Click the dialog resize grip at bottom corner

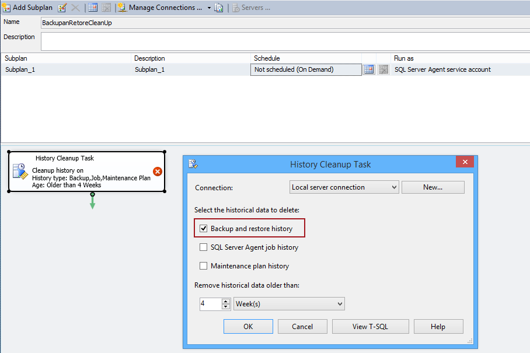(470, 341)
